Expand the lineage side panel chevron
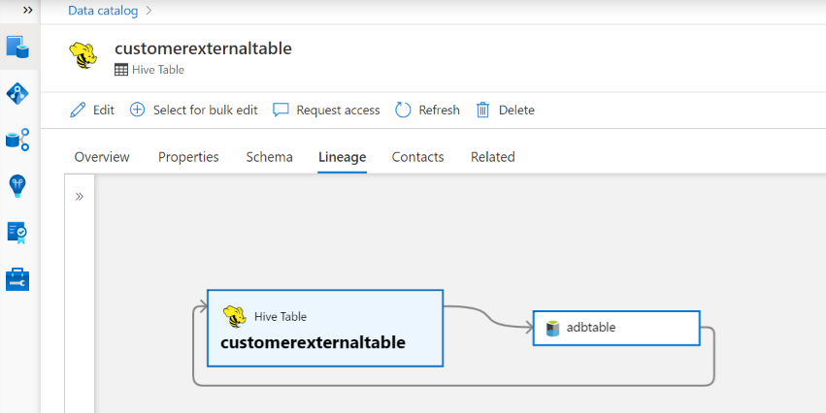This screenshot has width=826, height=413. (80, 197)
